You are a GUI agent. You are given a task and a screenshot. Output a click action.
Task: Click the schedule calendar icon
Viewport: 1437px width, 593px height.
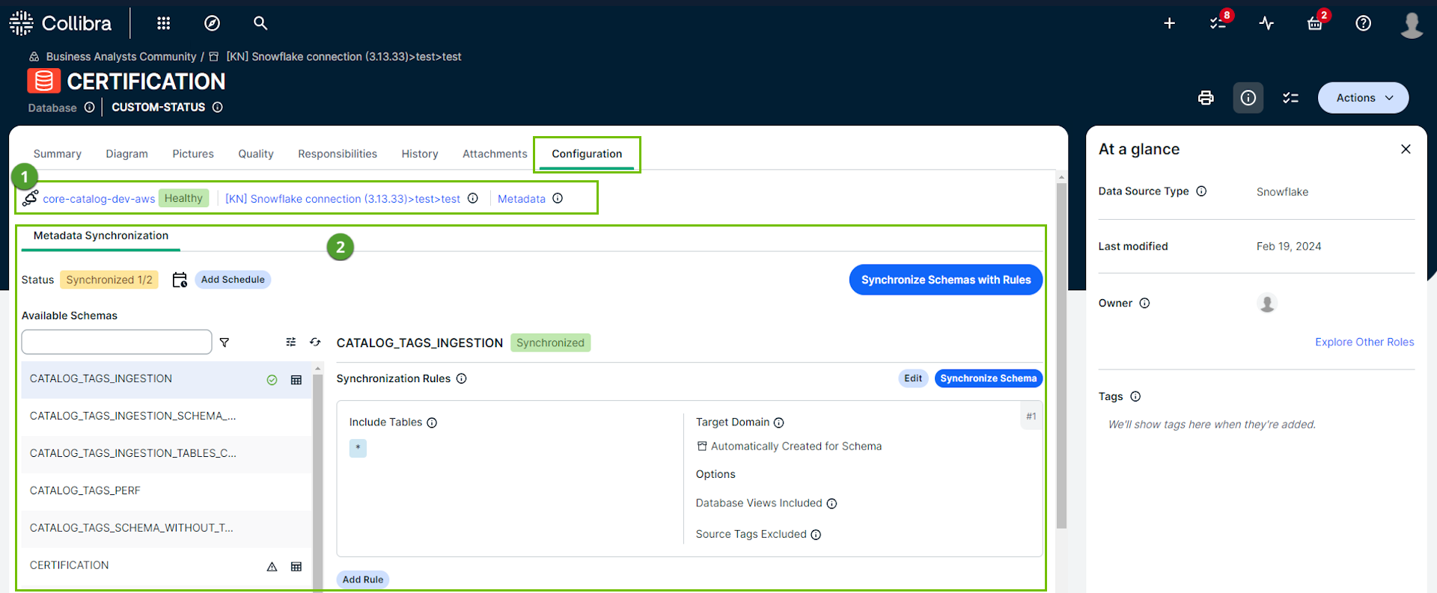(180, 280)
